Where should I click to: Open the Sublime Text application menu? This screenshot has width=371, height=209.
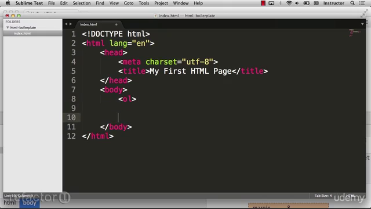click(29, 3)
